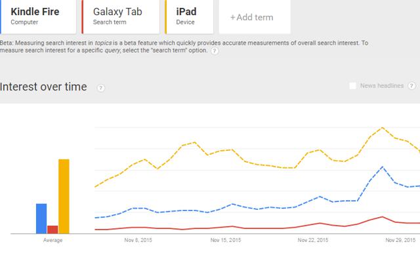Click the Add term box
The height and width of the screenshot is (265, 420).
point(255,17)
